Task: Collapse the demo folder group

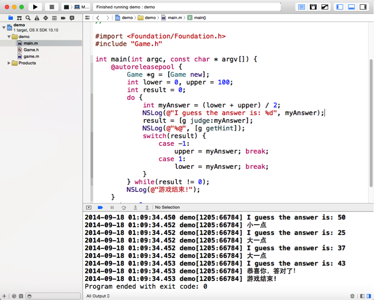Action: click(9, 36)
